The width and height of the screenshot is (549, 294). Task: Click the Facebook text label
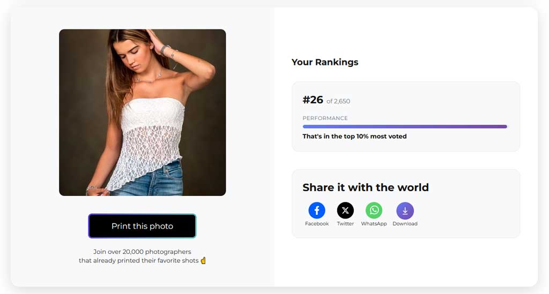(x=316, y=224)
